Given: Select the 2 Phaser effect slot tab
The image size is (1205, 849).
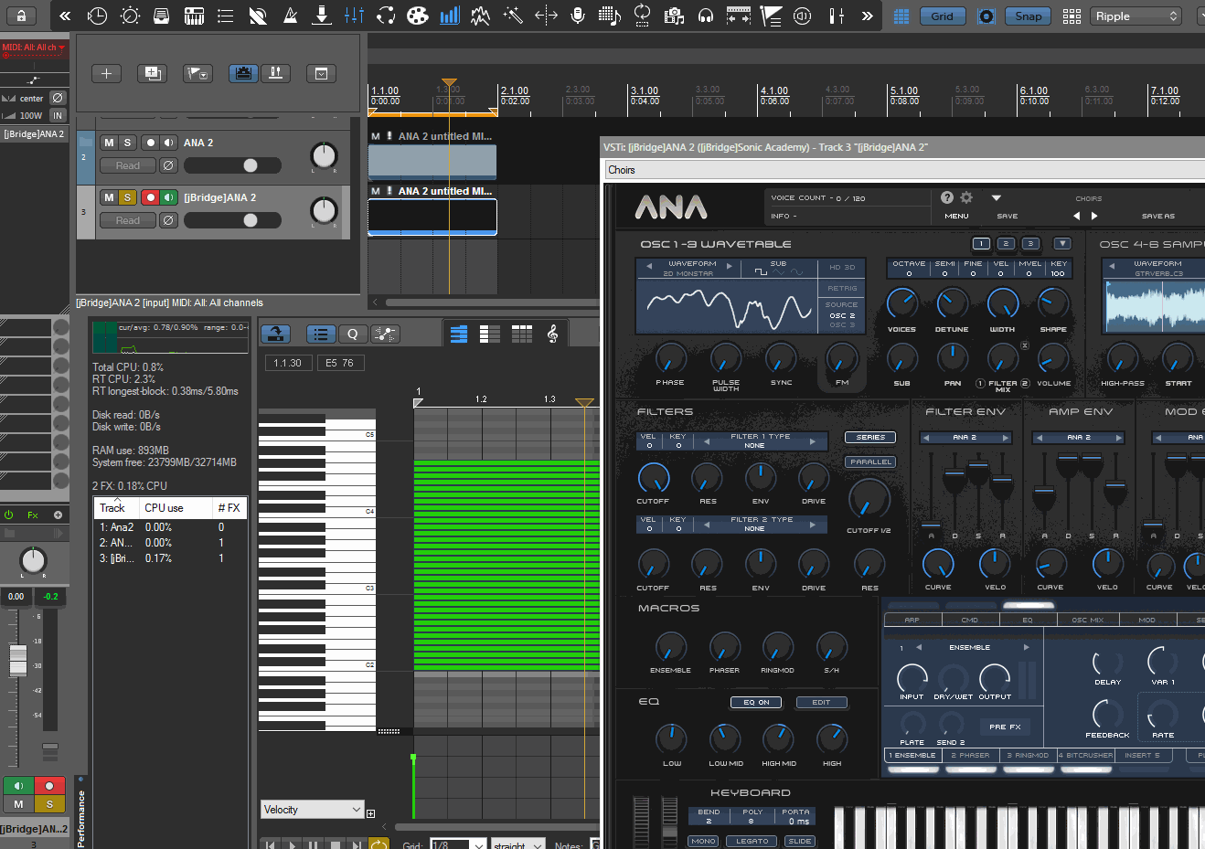Looking at the screenshot, I should click(x=970, y=756).
